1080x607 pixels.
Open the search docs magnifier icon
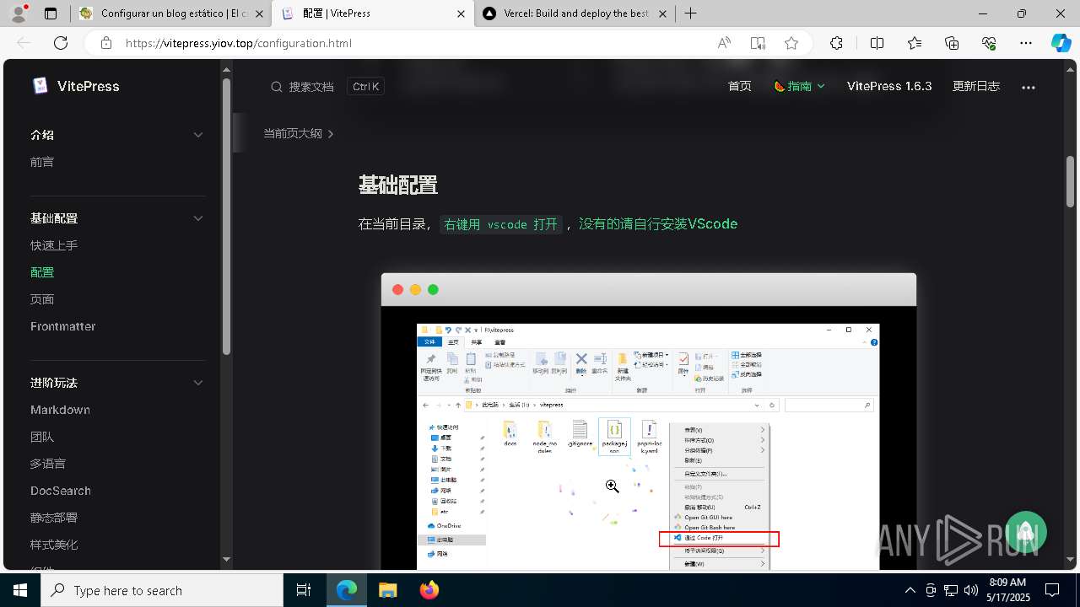pyautogui.click(x=277, y=87)
